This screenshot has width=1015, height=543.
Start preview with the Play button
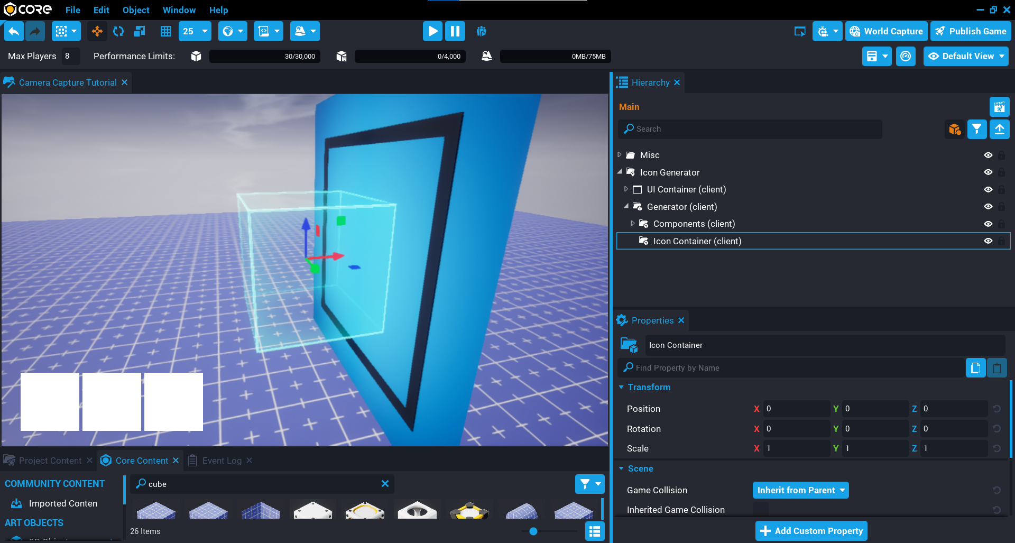pyautogui.click(x=432, y=32)
